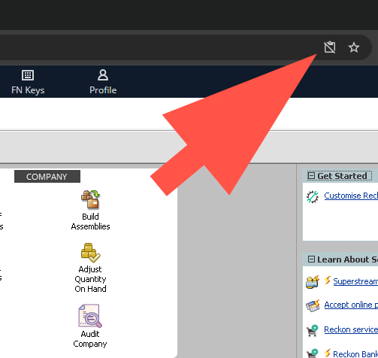Click the Accept online payments card icon
The height and width of the screenshot is (358, 378).
pyautogui.click(x=313, y=305)
